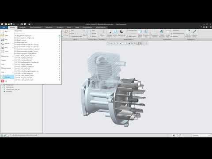The width and height of the screenshot is (212, 159).
Task: Open the Bill of Materials tool
Action: (x=188, y=34)
